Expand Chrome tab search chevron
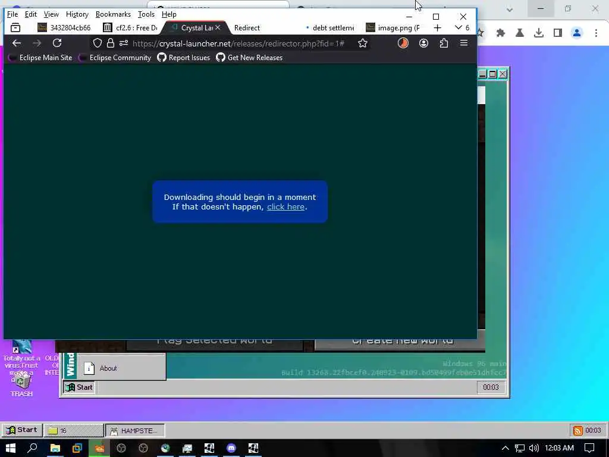 [x=510, y=10]
